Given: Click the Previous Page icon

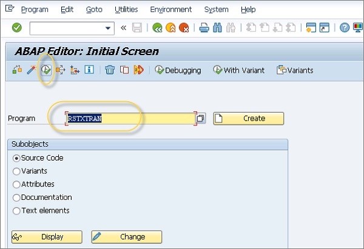Looking at the screenshot, I should coord(264,28).
